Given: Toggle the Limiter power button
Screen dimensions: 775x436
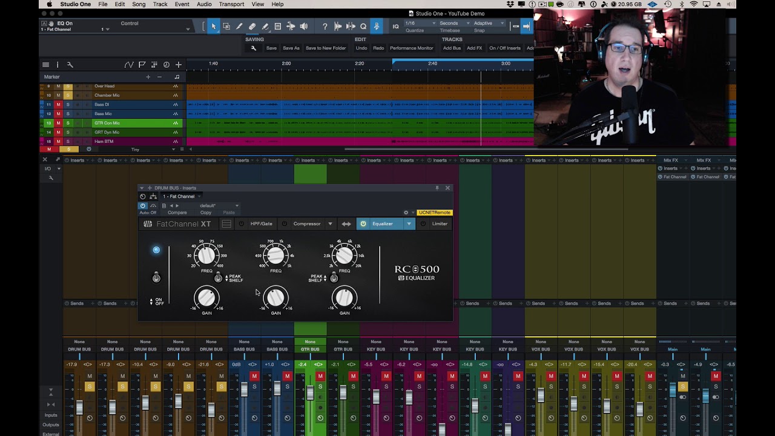Looking at the screenshot, I should (x=423, y=224).
